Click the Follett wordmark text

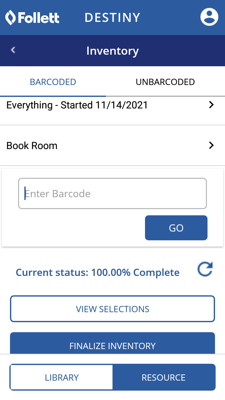coord(38,18)
